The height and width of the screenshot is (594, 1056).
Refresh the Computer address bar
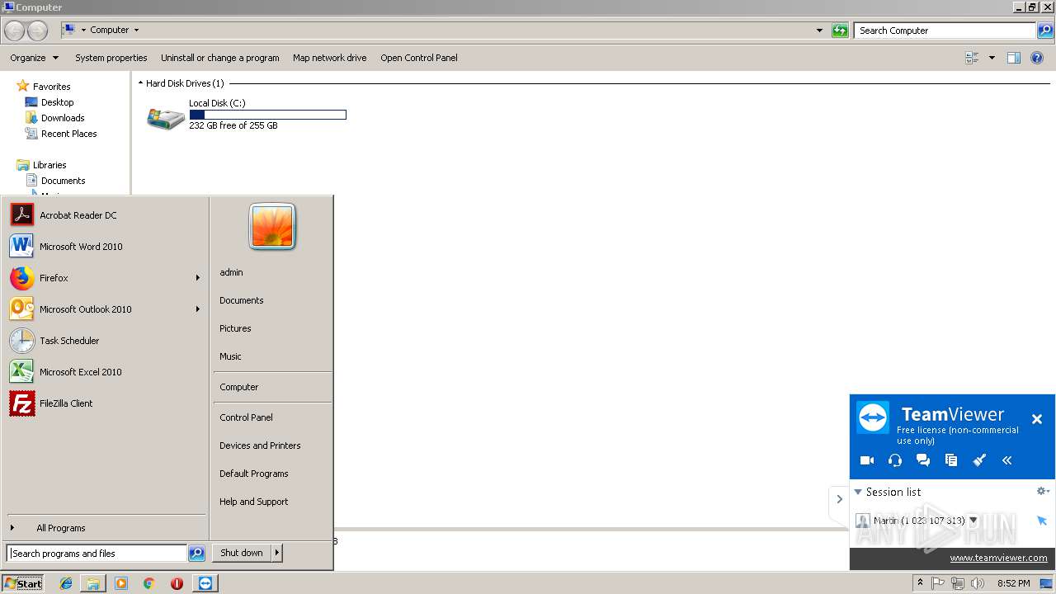click(x=840, y=31)
